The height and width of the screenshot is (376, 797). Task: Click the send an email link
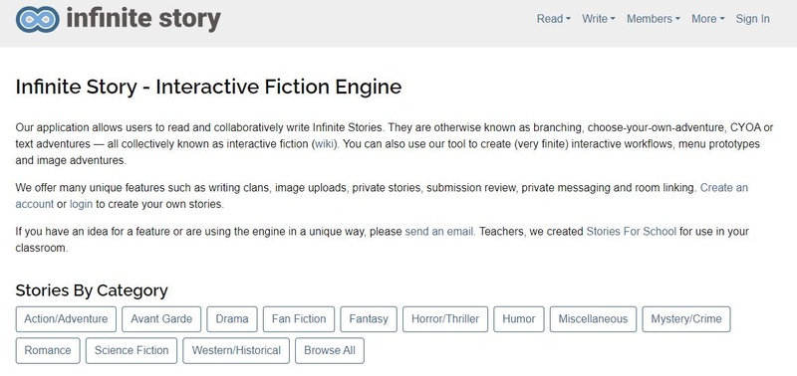pyautogui.click(x=439, y=232)
